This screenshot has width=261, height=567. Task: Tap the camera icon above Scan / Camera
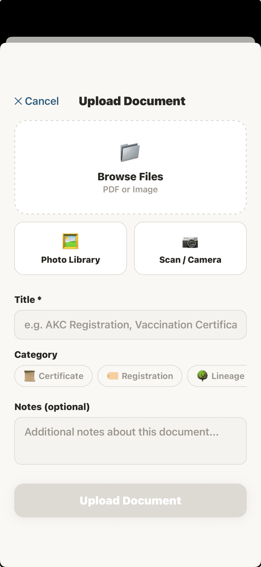[190, 243]
